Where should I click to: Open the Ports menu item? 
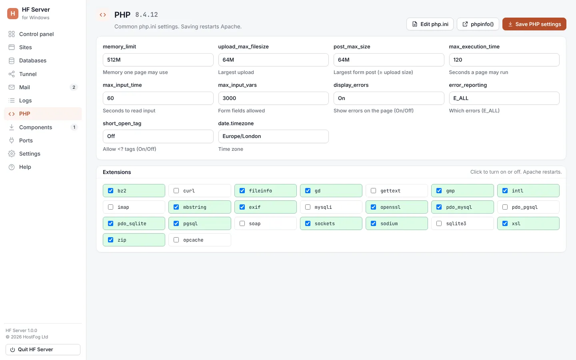click(43, 140)
